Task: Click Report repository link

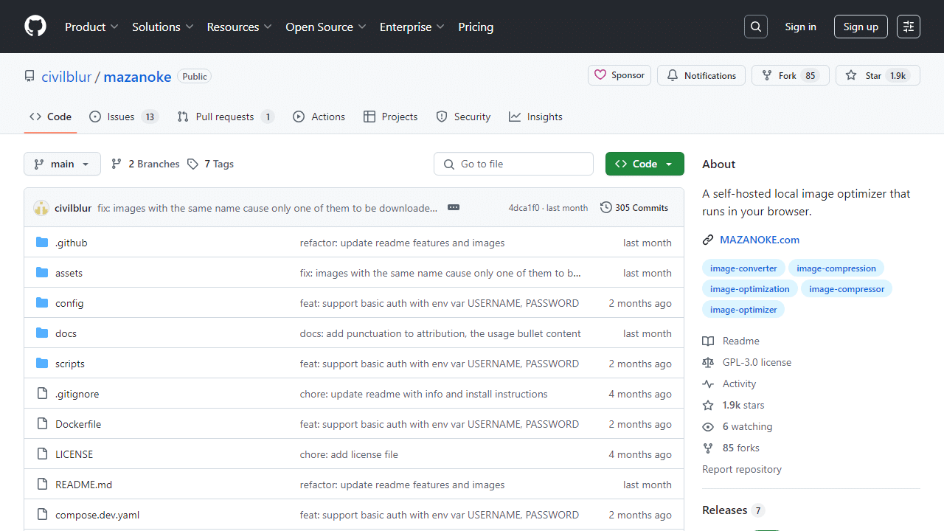Action: click(742, 469)
